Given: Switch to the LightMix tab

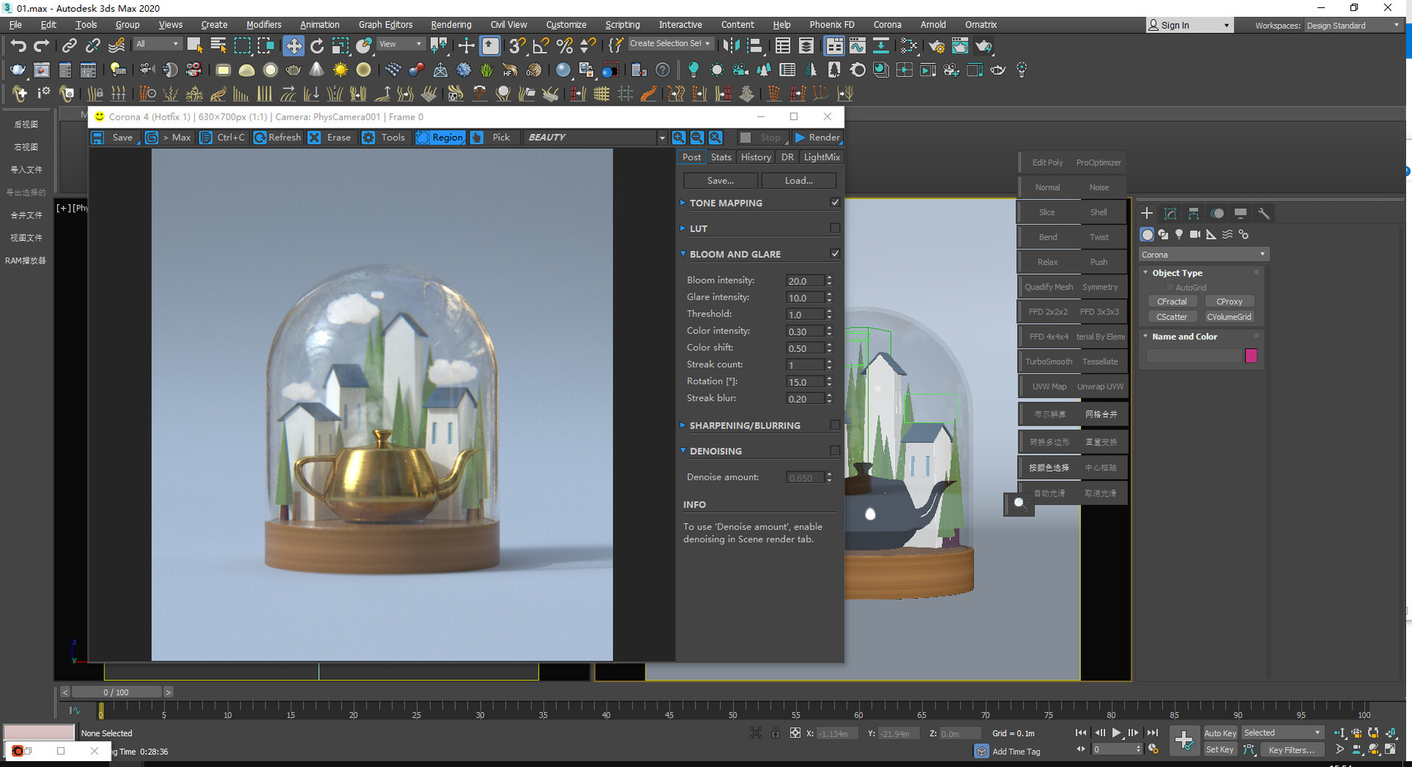Looking at the screenshot, I should point(821,157).
